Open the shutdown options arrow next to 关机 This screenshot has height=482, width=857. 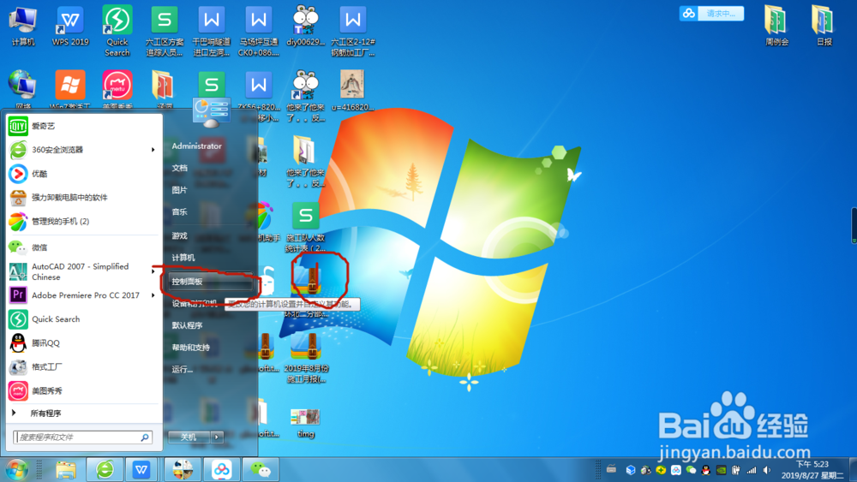click(217, 437)
